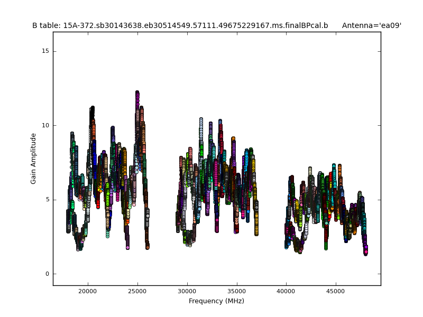
Task: Click the B table plot title text
Action: tap(180, 25)
